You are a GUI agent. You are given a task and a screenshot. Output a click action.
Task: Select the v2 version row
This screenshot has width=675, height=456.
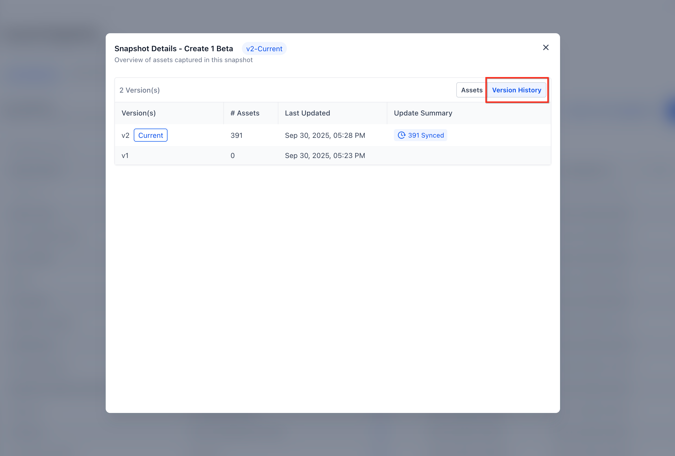[x=125, y=135]
